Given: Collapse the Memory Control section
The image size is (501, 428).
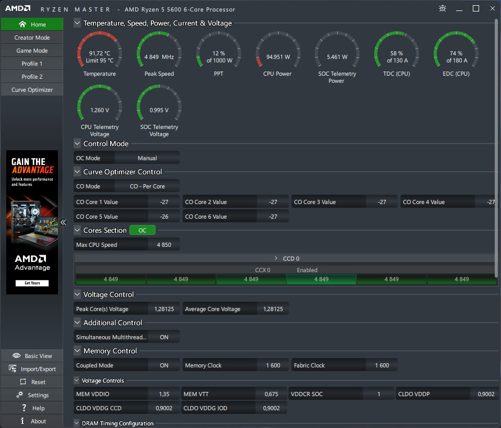Looking at the screenshot, I should click(x=77, y=351).
